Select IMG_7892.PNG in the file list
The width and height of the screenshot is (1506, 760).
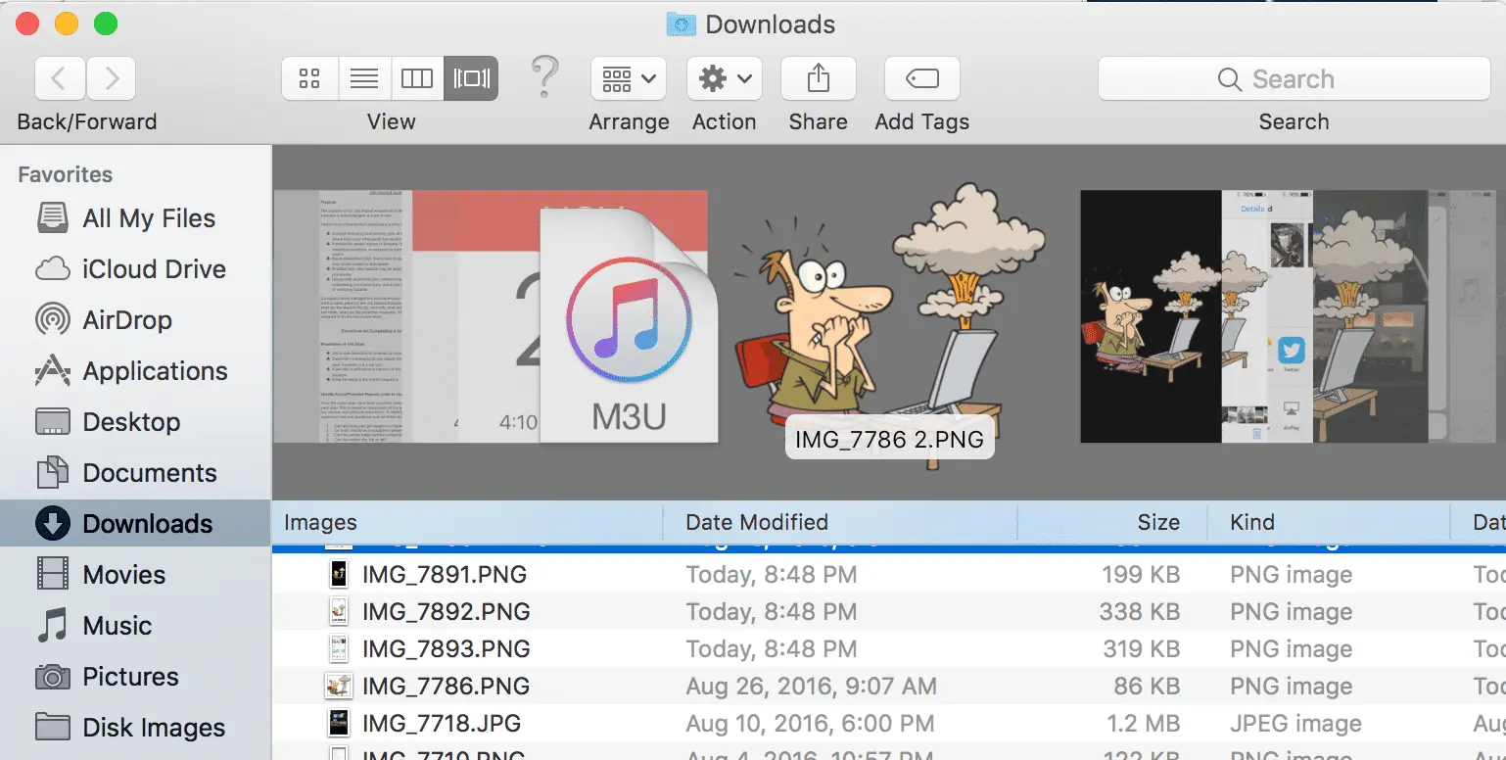[446, 612]
